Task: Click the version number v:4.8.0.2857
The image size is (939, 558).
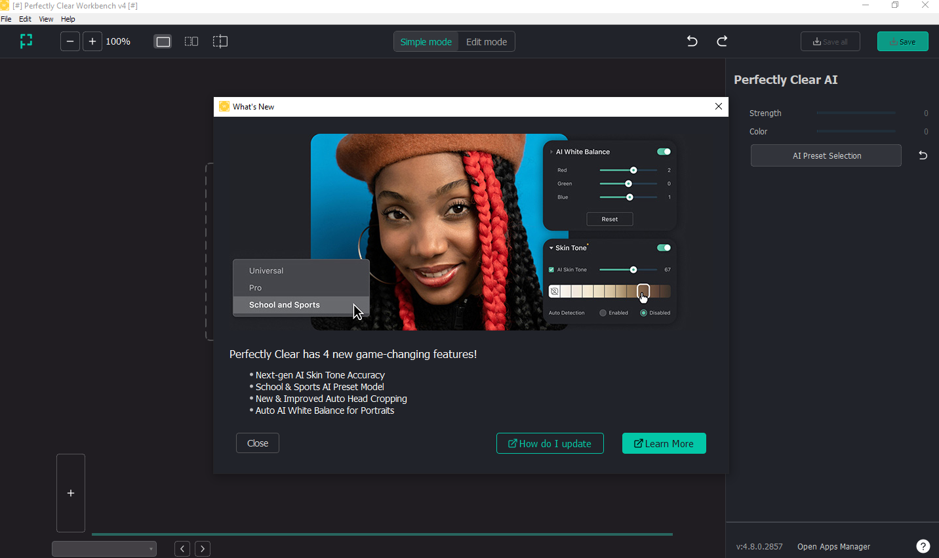Action: (759, 546)
